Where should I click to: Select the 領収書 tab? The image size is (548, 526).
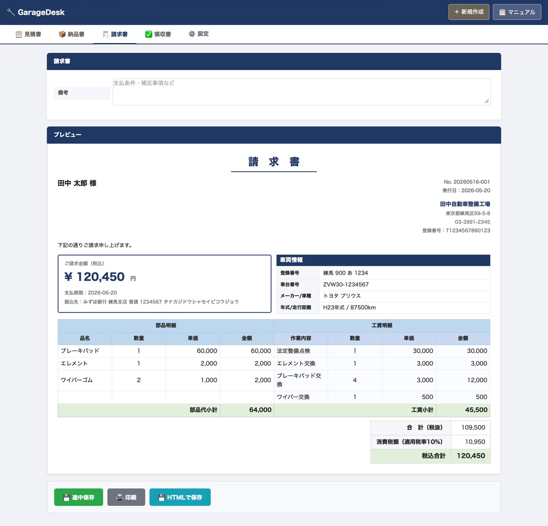pos(158,34)
